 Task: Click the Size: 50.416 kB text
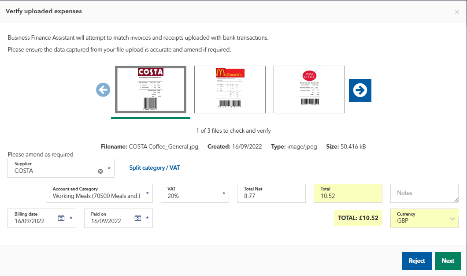tap(346, 147)
